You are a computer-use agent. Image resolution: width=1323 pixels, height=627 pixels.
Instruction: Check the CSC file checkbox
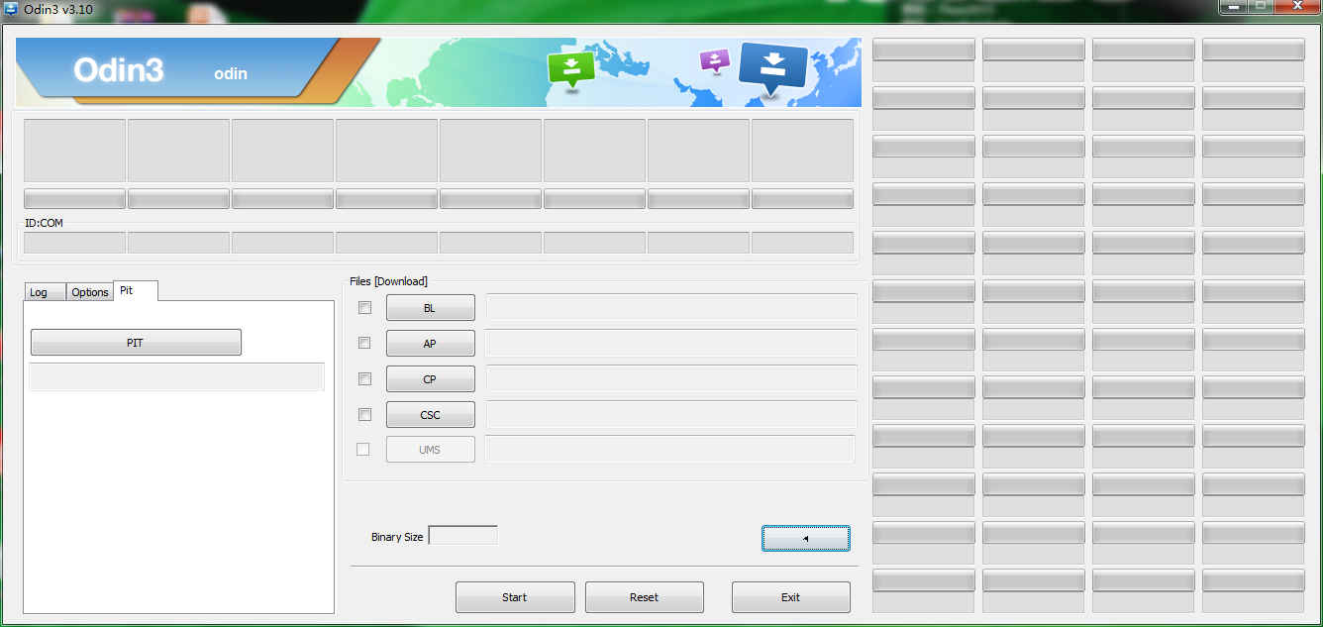coord(364,414)
